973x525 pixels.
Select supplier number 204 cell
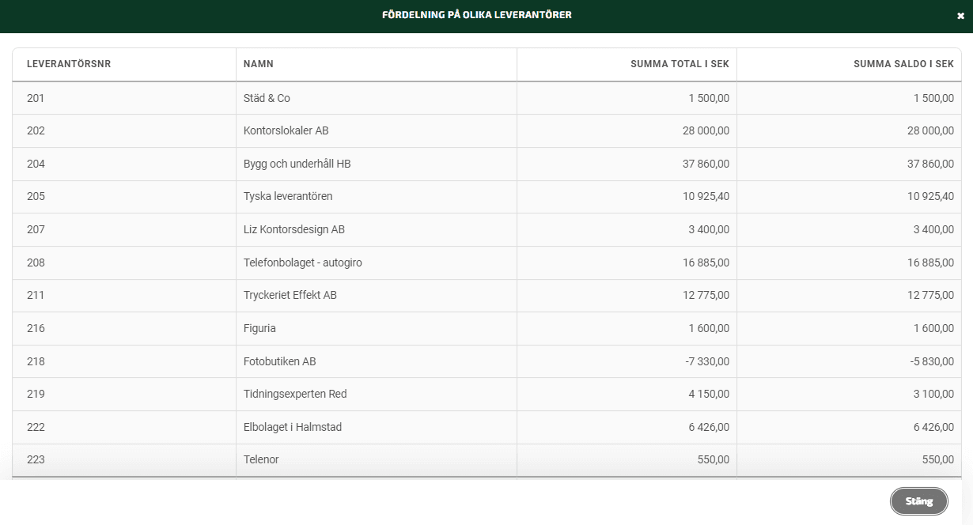(x=124, y=164)
